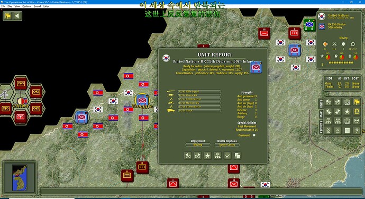
Task: Click the formation star icon in Unit Report
Action: coord(207,156)
